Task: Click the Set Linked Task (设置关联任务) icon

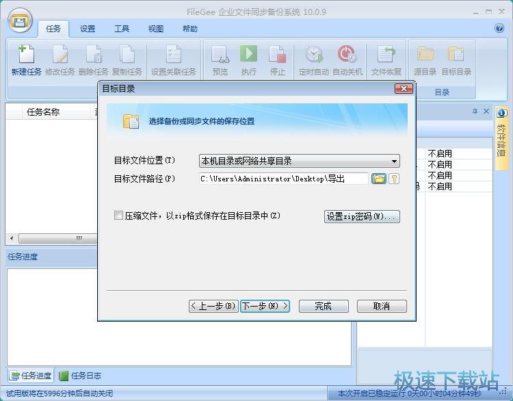Action: coord(174,54)
